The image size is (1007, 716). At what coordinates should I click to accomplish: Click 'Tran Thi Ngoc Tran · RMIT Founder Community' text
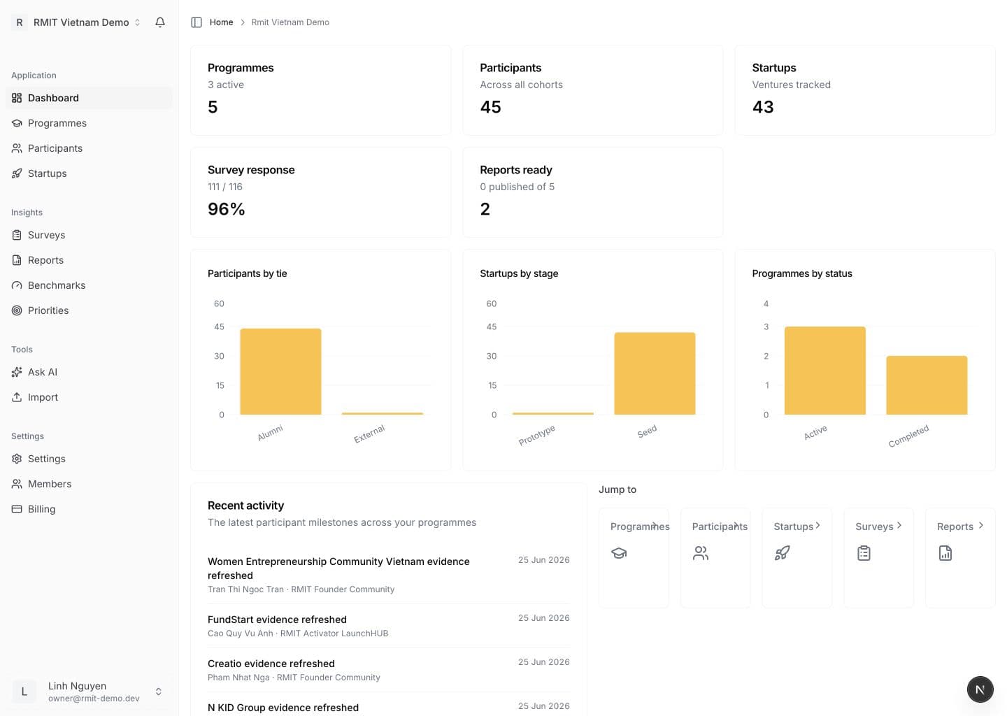click(301, 589)
